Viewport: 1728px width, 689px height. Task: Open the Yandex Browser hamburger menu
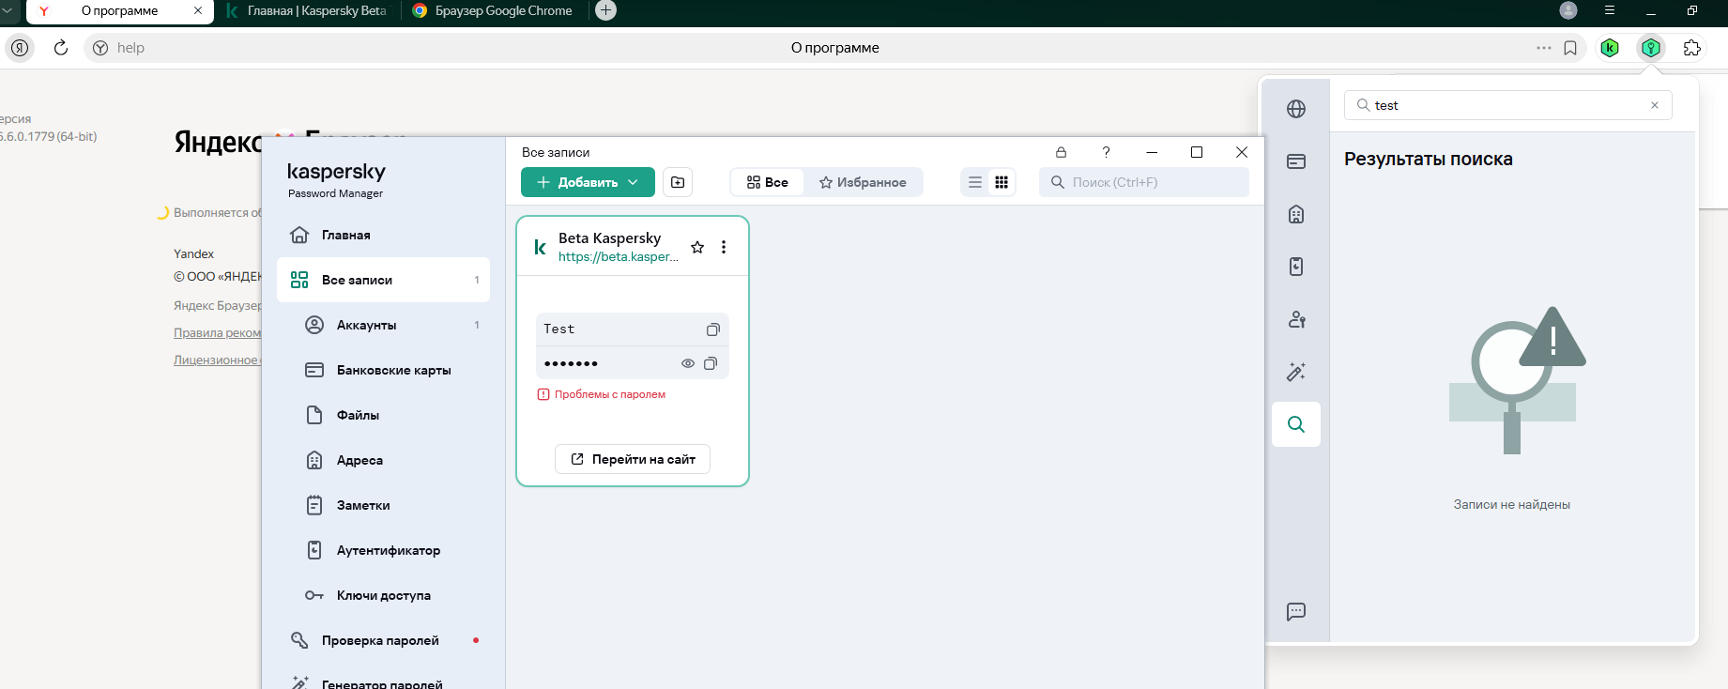point(1610,10)
